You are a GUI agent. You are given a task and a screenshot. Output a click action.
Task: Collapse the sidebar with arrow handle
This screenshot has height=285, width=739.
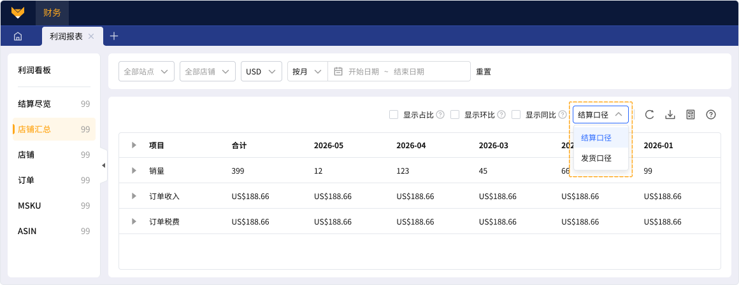click(104, 165)
